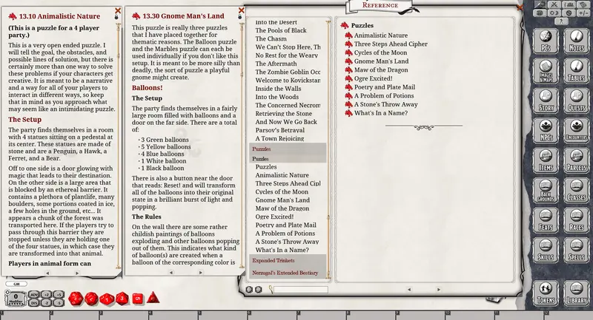Select Cycles of the Moon in index
This screenshot has width=593, height=320.
pyautogui.click(x=282, y=191)
